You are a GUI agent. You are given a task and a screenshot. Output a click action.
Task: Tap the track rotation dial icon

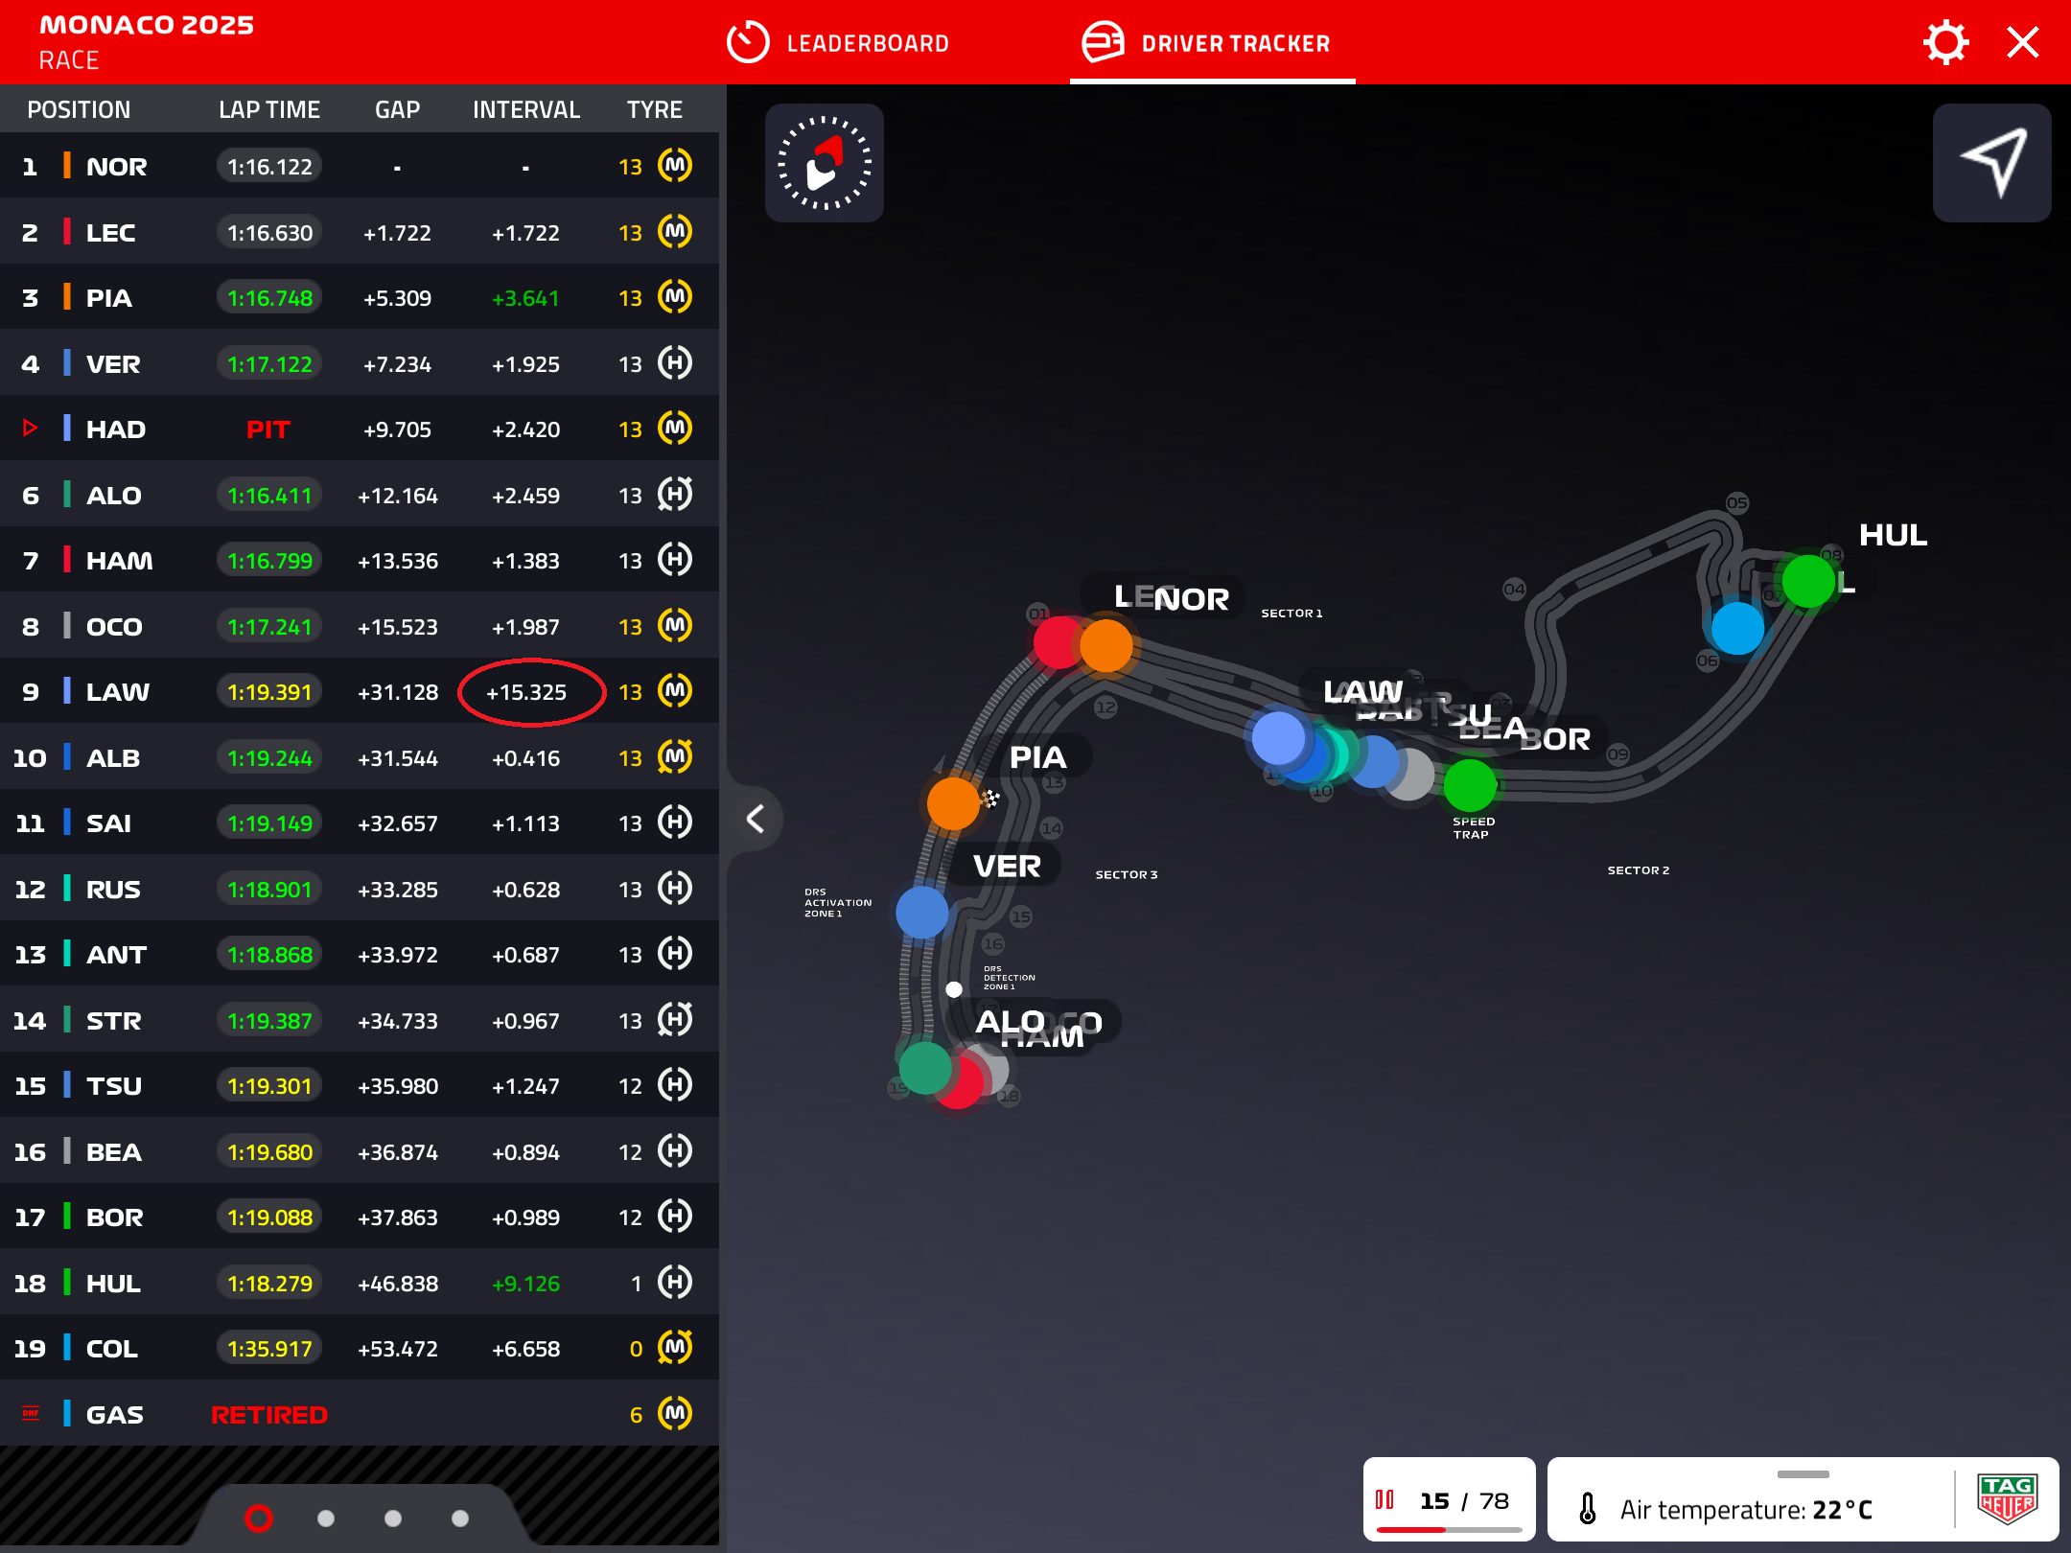point(824,163)
